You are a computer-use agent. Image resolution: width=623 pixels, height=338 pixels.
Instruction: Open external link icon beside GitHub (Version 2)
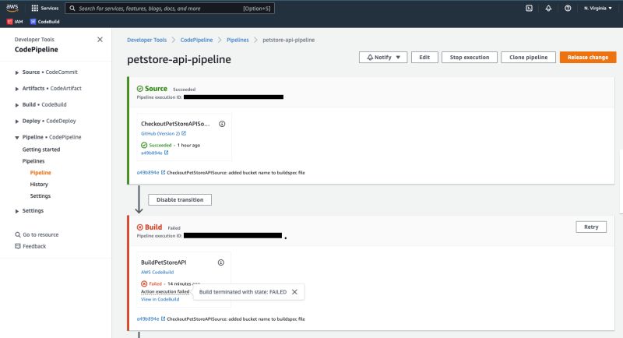click(x=184, y=133)
